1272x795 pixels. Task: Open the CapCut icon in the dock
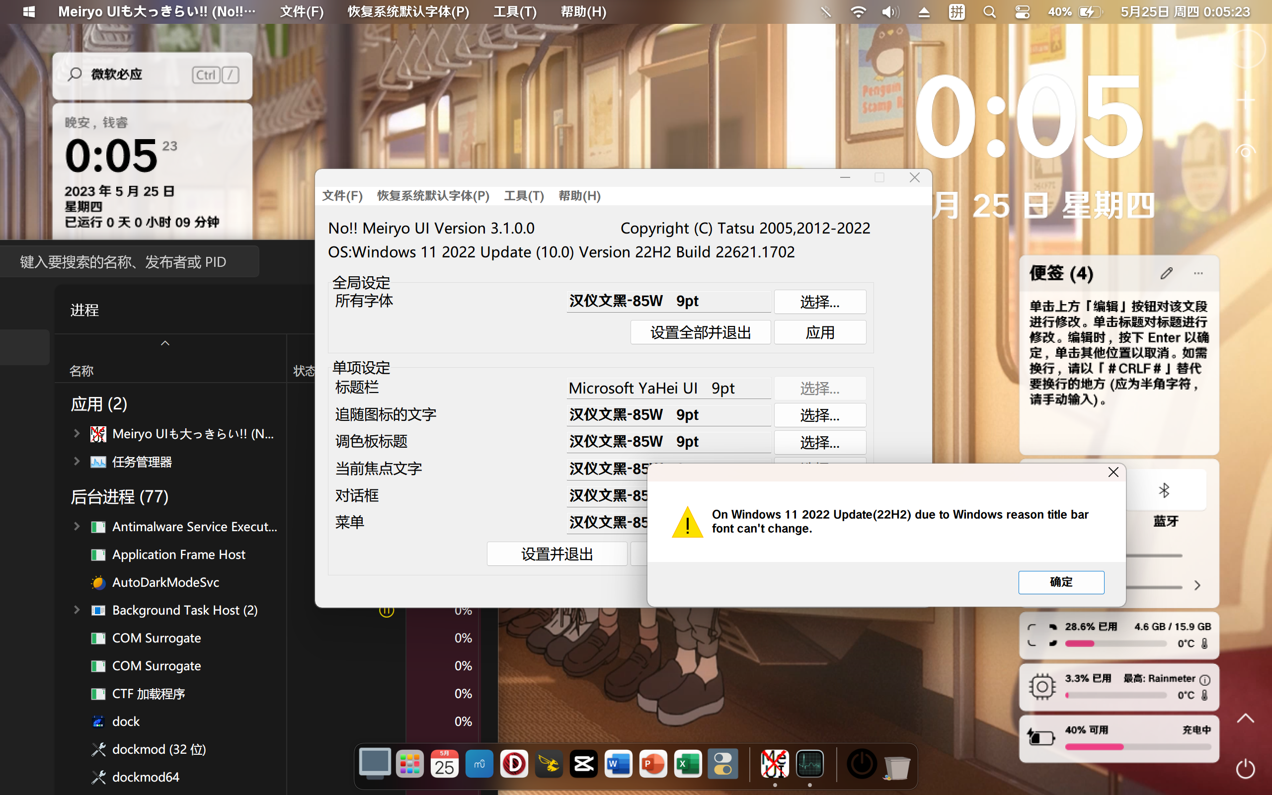(583, 764)
